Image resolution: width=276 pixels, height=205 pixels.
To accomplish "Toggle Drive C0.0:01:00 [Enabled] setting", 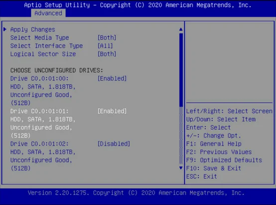I will point(112,78).
